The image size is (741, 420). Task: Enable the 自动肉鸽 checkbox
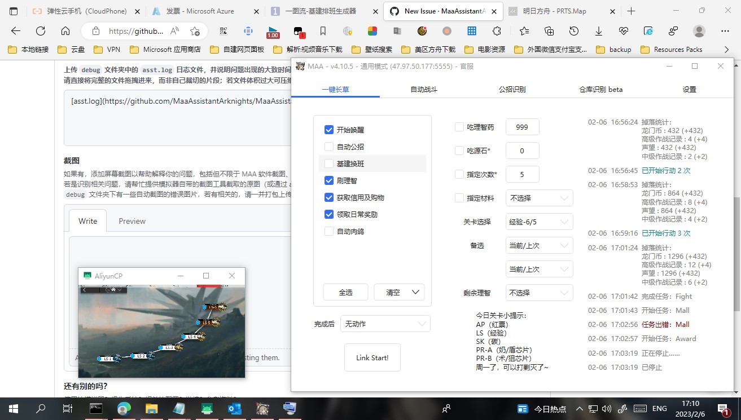[329, 231]
